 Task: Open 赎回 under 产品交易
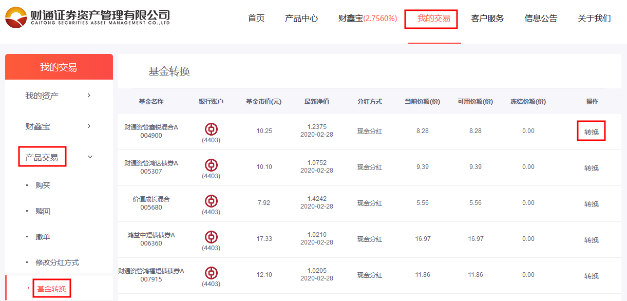tap(43, 211)
